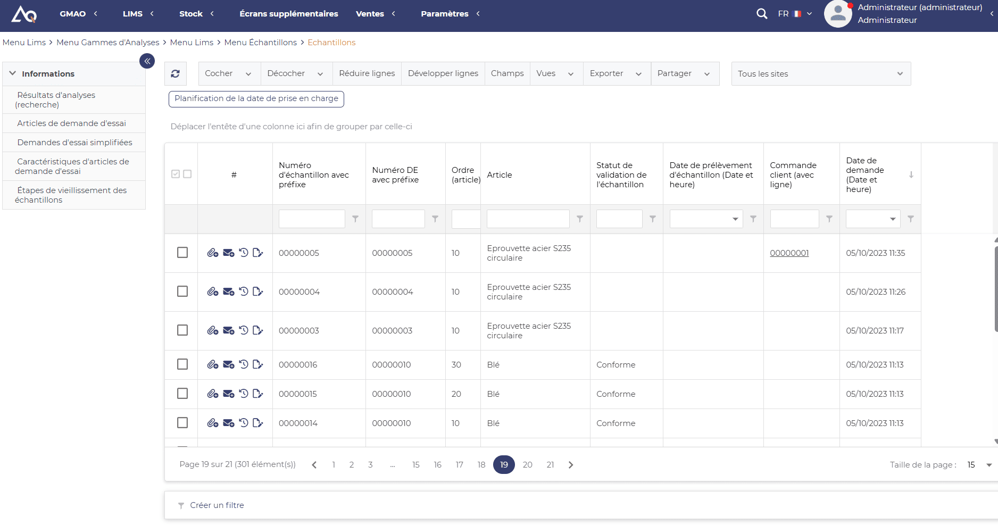Viewport: 998px width, 525px height.
Task: Click the add-email icon for sample 00000004
Action: (x=228, y=291)
